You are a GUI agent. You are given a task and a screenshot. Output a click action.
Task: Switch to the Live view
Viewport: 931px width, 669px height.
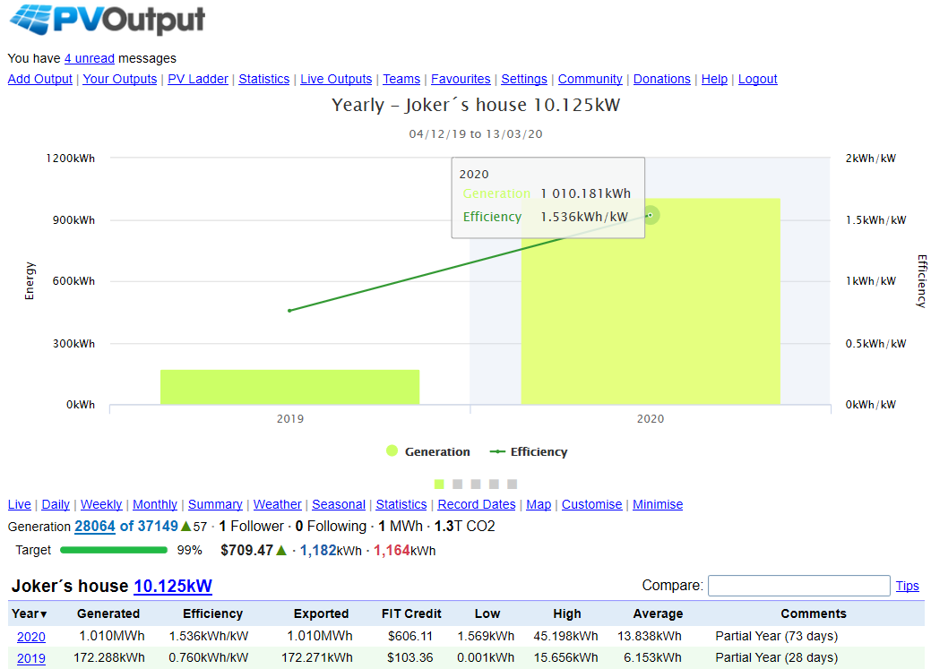coord(20,504)
